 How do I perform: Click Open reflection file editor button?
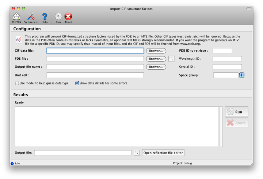pos(163,153)
